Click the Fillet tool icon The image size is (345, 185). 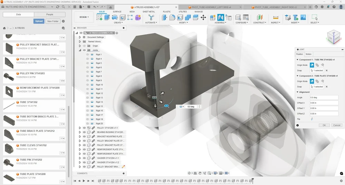172,17
